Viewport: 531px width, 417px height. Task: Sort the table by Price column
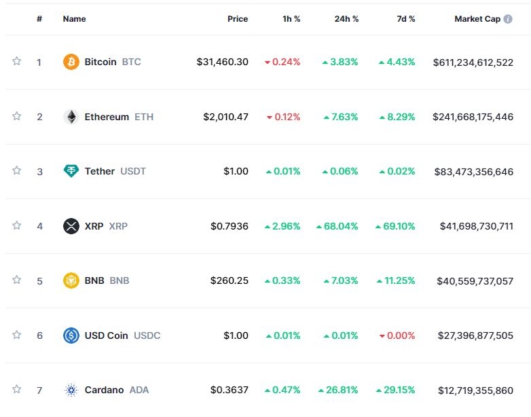[x=238, y=19]
